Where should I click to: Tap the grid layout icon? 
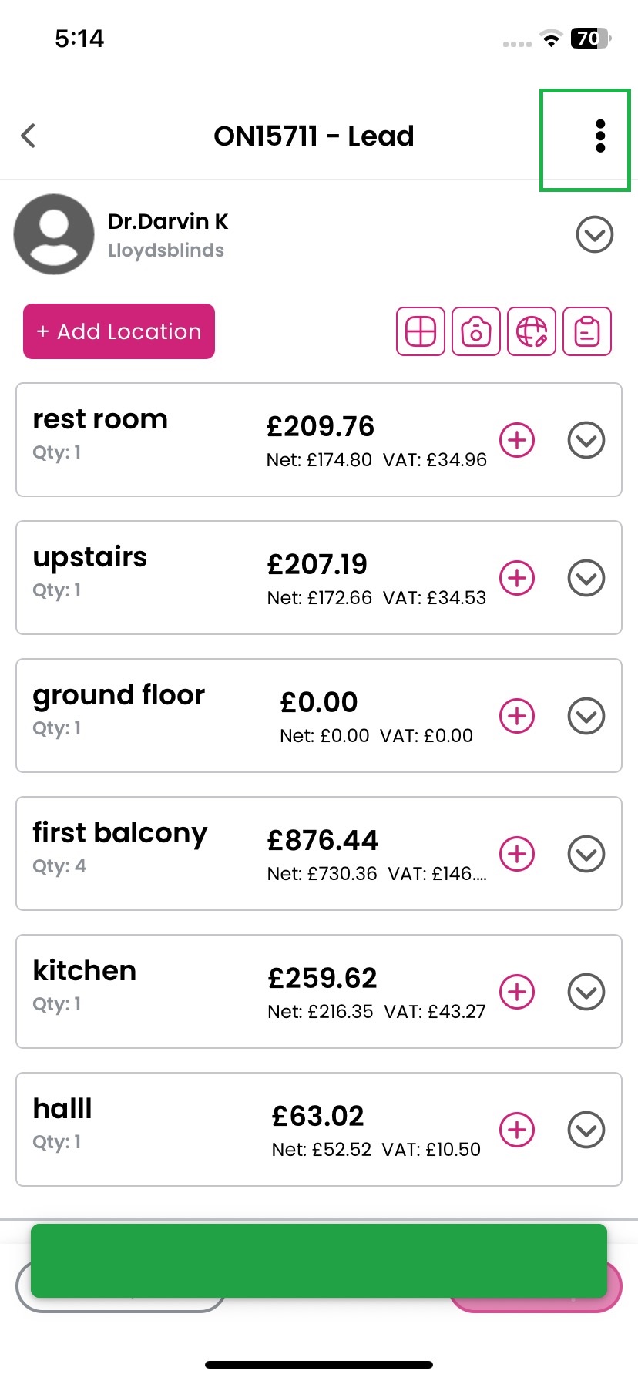[x=421, y=331]
